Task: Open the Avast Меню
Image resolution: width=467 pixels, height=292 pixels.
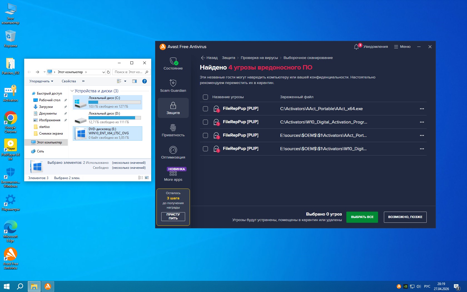Action: 402,47
